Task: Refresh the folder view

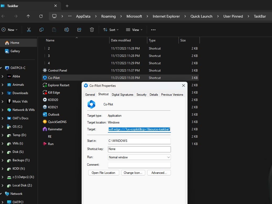Action: tap(41, 16)
